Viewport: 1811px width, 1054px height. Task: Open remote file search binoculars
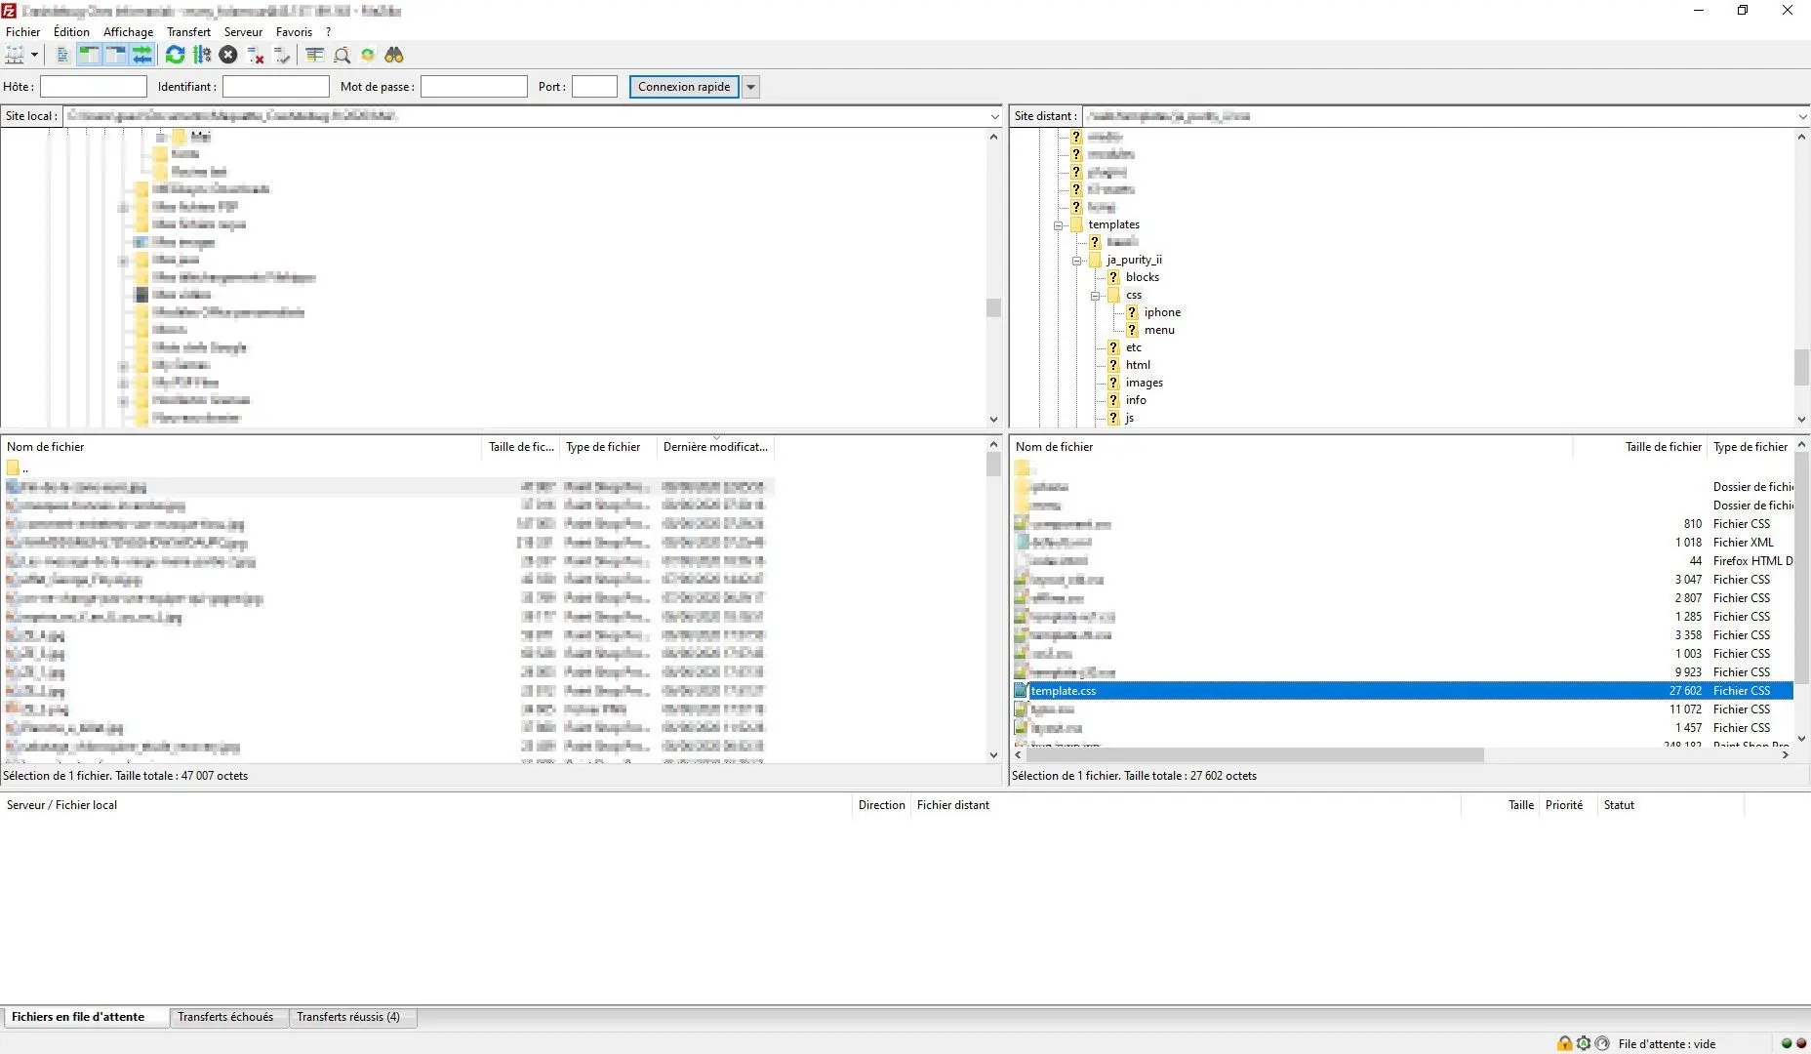394,56
